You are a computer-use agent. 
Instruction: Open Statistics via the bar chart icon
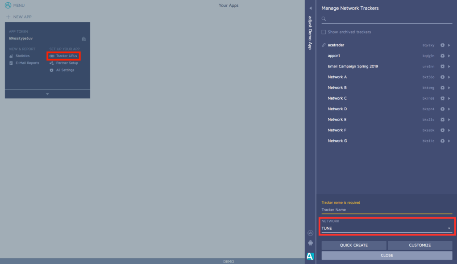click(x=11, y=56)
